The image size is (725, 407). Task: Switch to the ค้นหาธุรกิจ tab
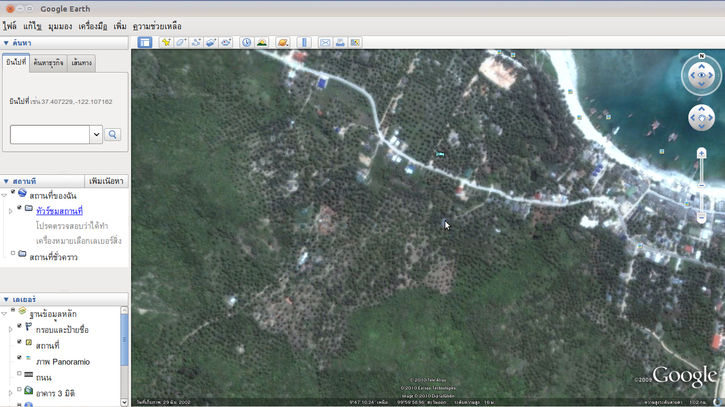tap(48, 63)
